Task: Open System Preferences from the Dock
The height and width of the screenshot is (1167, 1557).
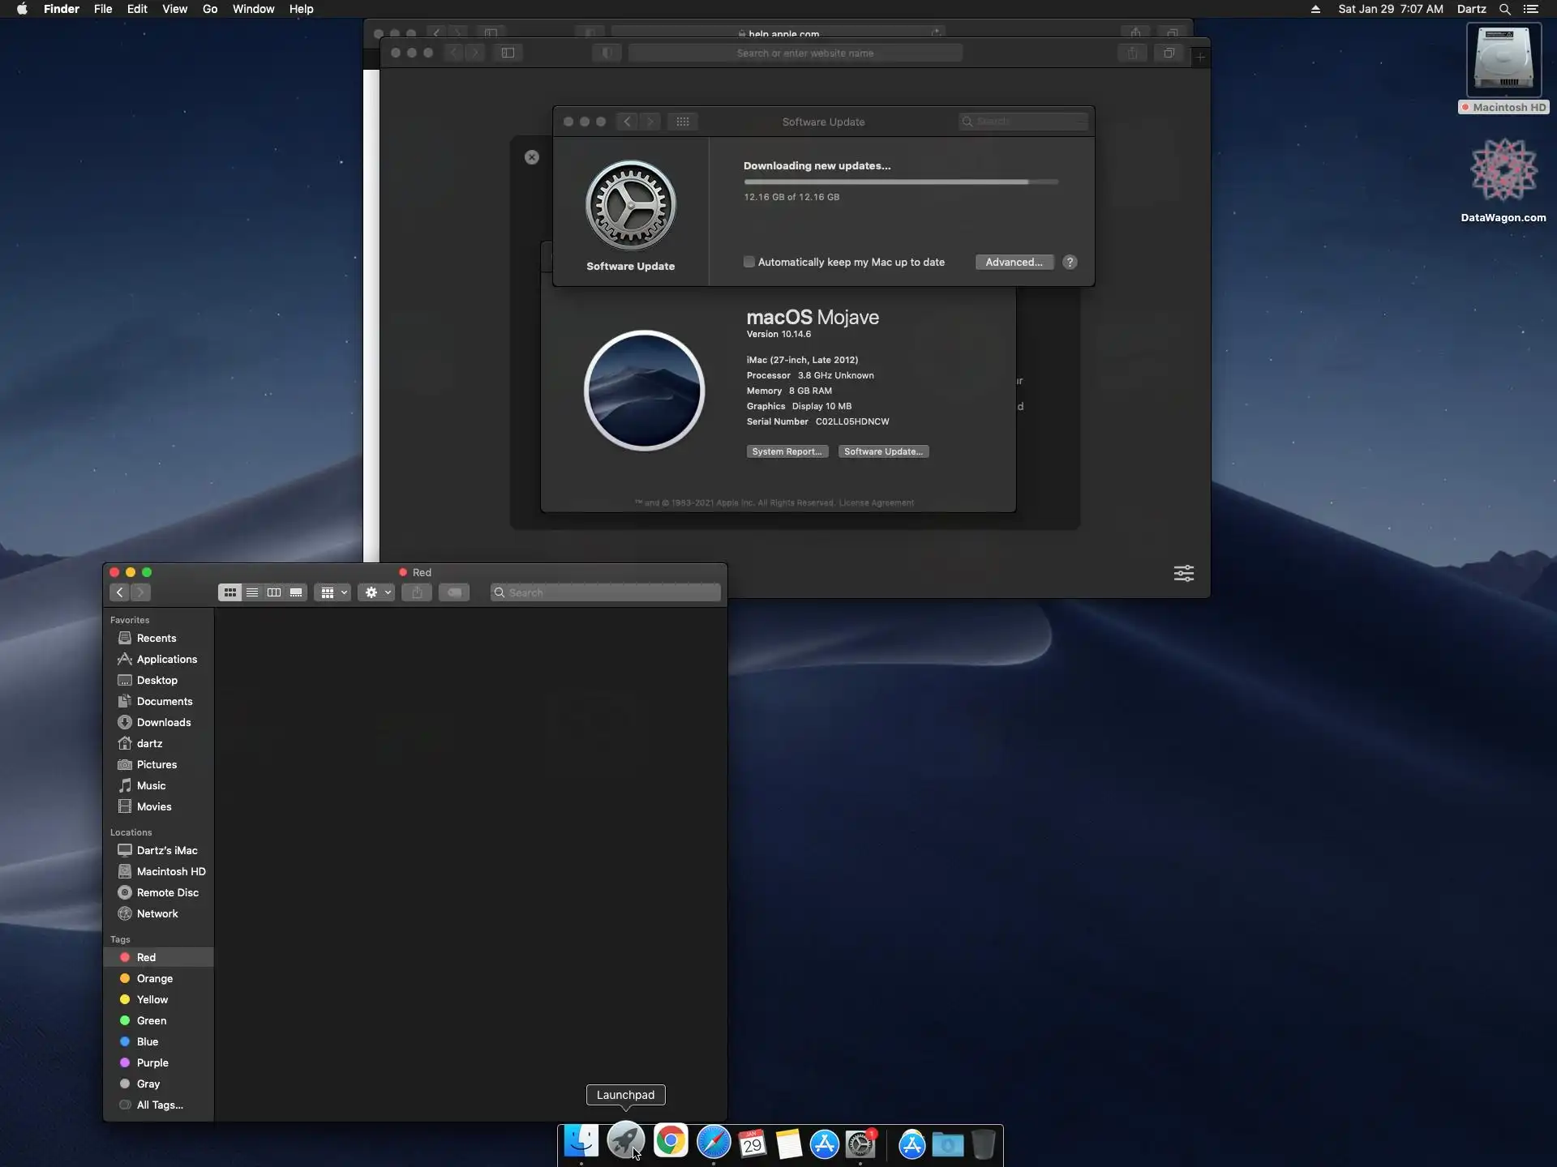Action: pos(860,1143)
